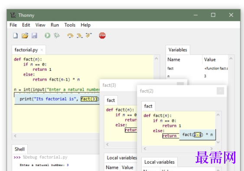244x171 pixels.
Task: Open the Run menu
Action: click(55, 25)
